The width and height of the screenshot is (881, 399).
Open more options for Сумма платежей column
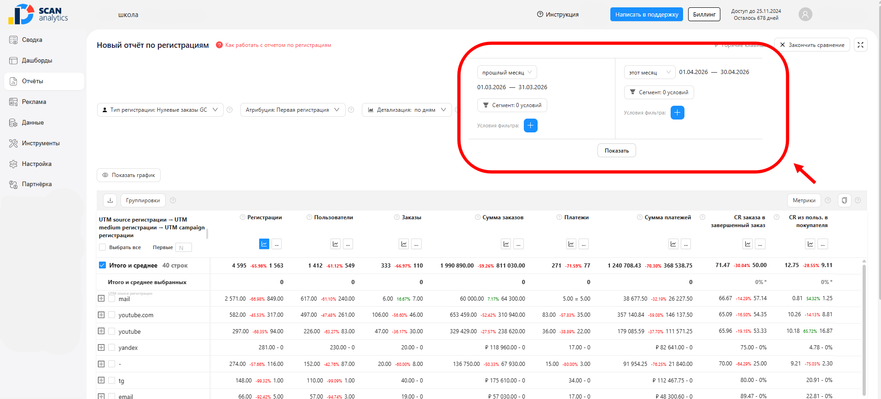[x=686, y=244]
